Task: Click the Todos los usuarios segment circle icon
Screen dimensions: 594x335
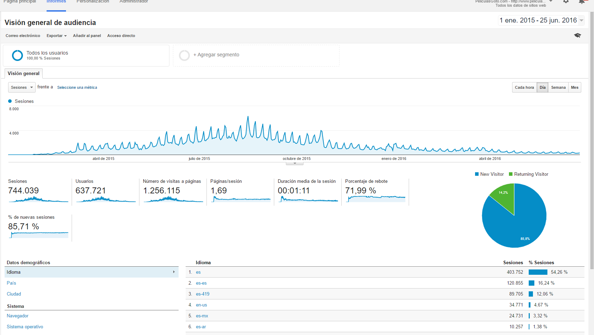Action: click(17, 55)
